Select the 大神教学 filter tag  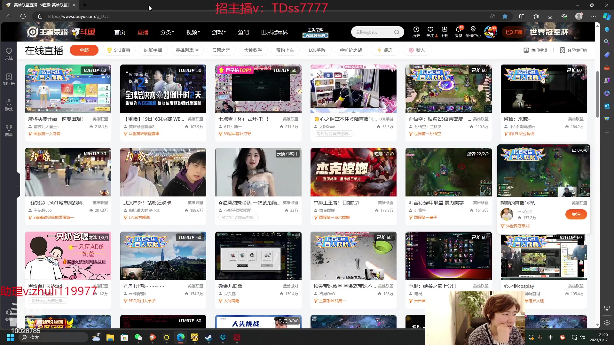253,50
